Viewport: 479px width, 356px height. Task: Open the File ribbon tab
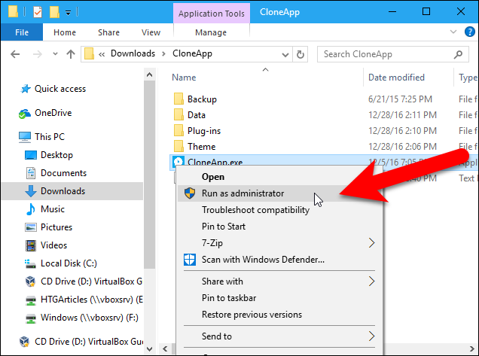pyautogui.click(x=22, y=33)
